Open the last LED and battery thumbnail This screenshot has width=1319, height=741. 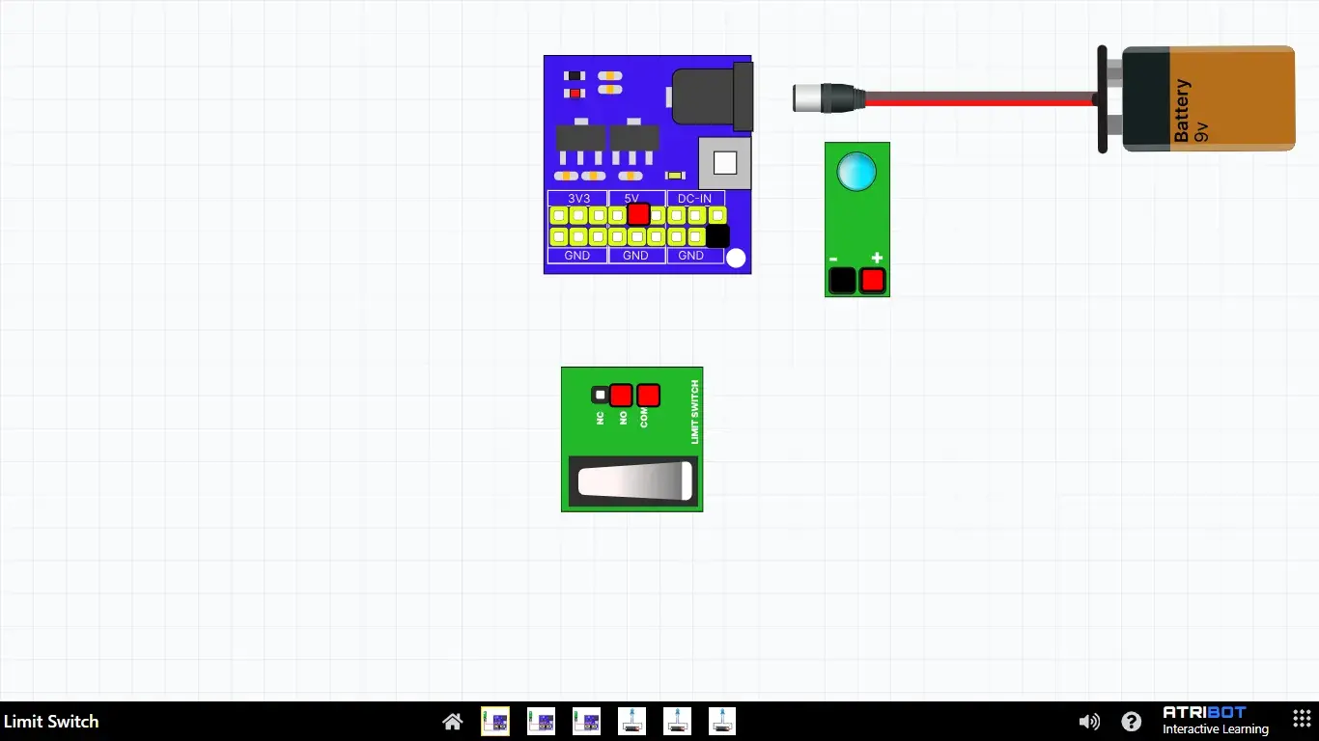point(722,721)
